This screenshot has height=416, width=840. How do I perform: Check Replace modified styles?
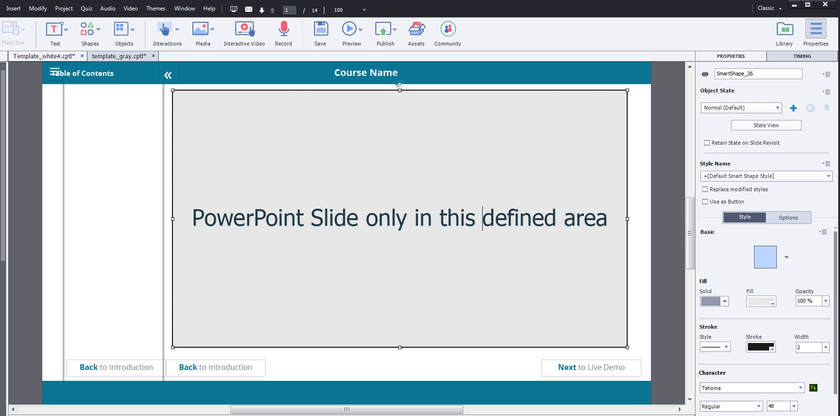[x=705, y=189]
